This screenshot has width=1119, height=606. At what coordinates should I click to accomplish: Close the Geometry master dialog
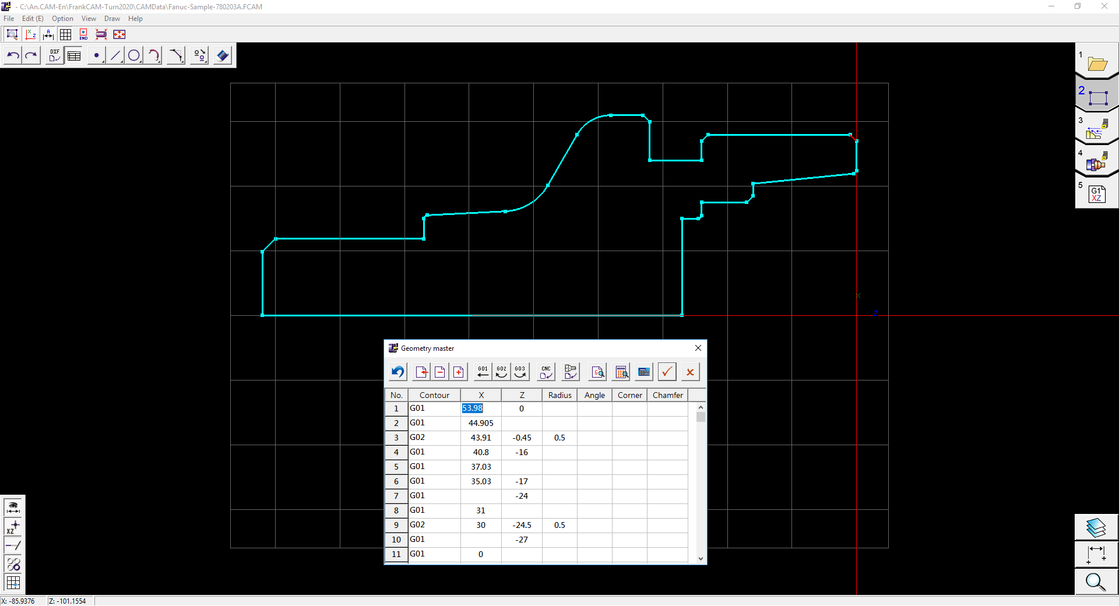(698, 348)
